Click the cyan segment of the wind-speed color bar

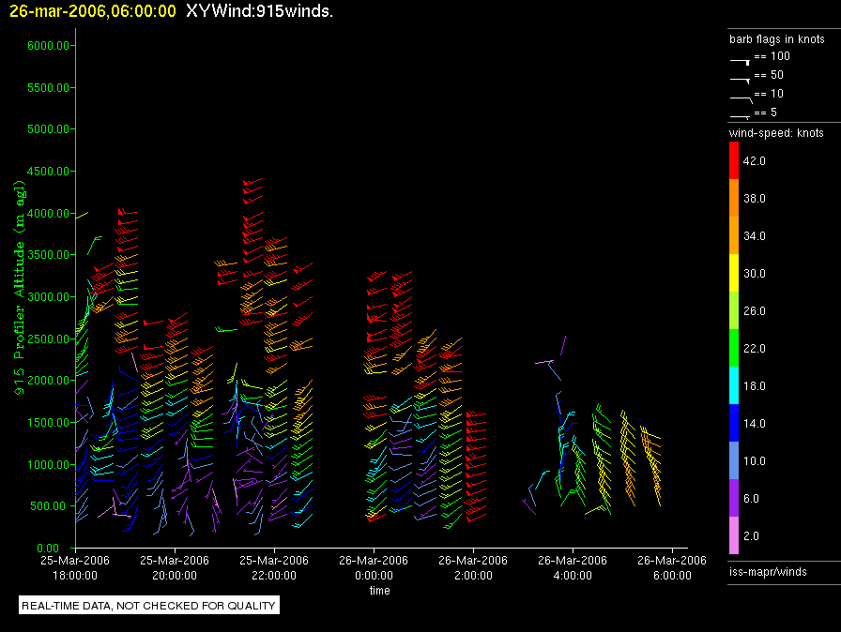pyautogui.click(x=735, y=385)
